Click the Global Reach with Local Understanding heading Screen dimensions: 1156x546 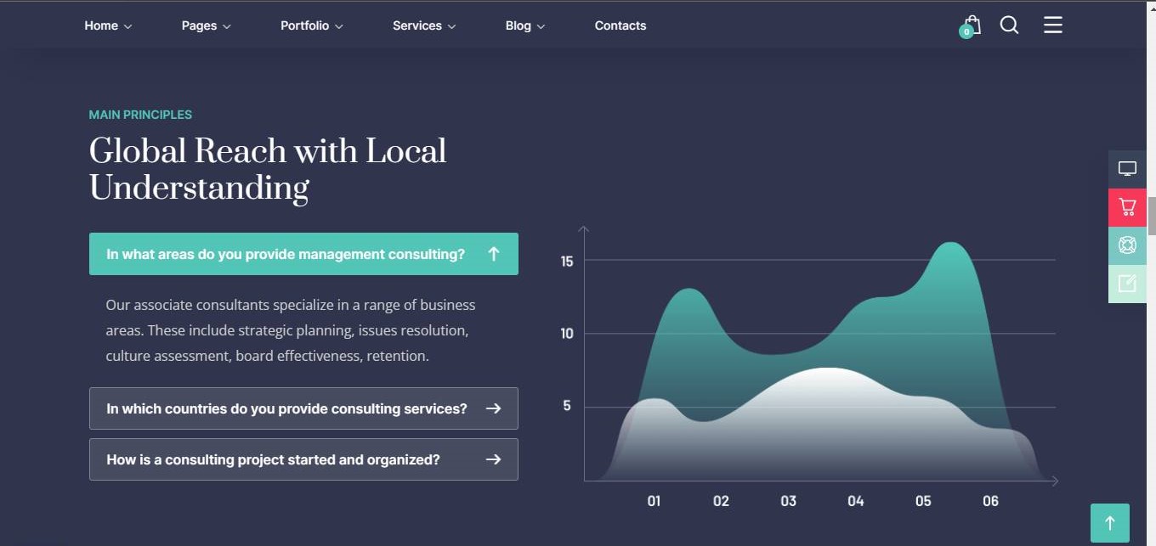tap(268, 169)
